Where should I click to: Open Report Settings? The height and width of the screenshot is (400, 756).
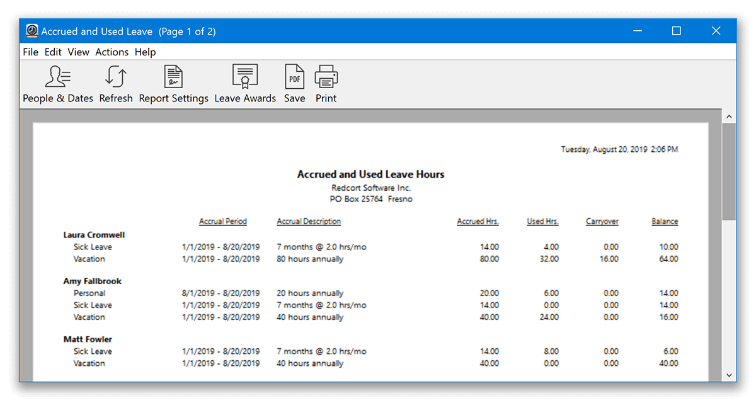(x=173, y=83)
